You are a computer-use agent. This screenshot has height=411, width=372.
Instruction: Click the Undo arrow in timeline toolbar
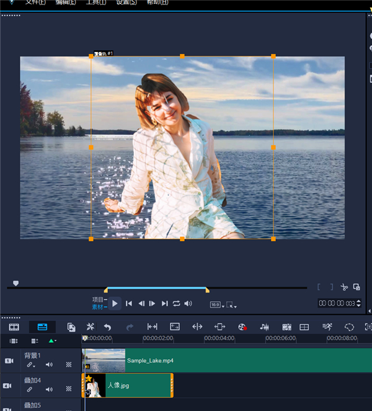[107, 327]
